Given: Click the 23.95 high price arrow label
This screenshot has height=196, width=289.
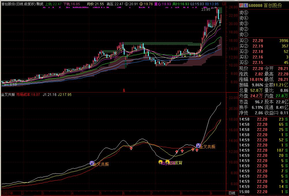Looking at the screenshot, I should 206,9.
